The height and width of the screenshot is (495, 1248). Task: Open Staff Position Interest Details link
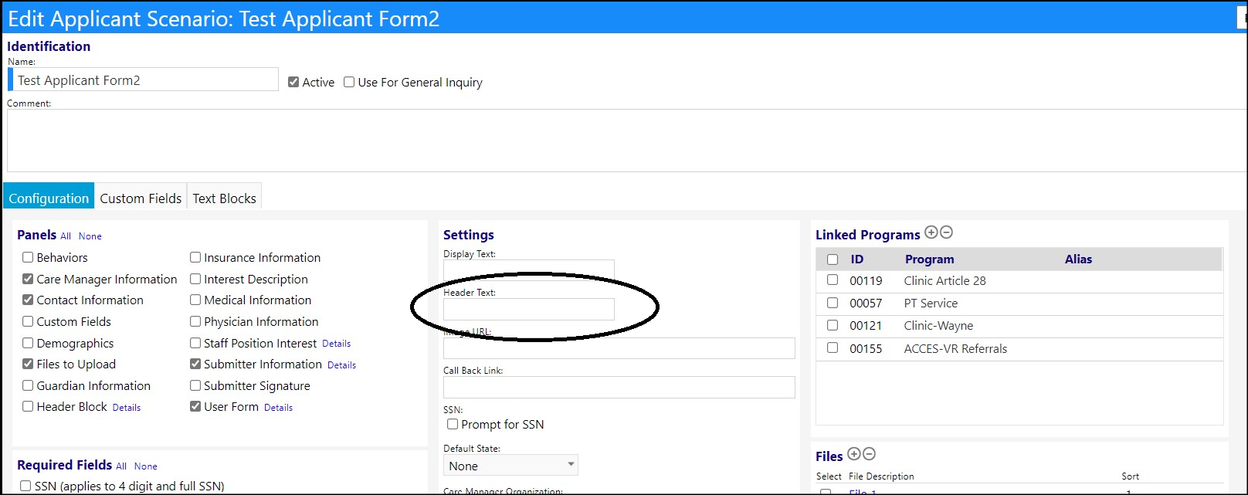[x=336, y=344]
